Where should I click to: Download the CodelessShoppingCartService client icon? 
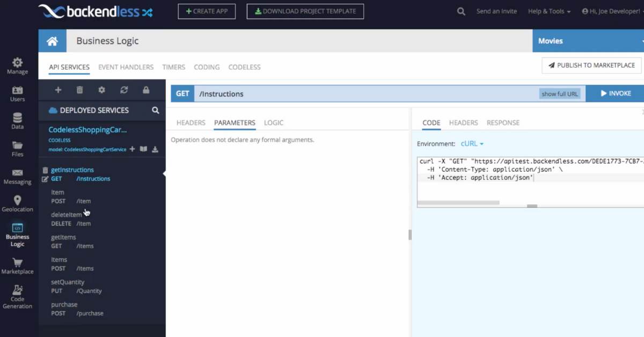tap(155, 149)
